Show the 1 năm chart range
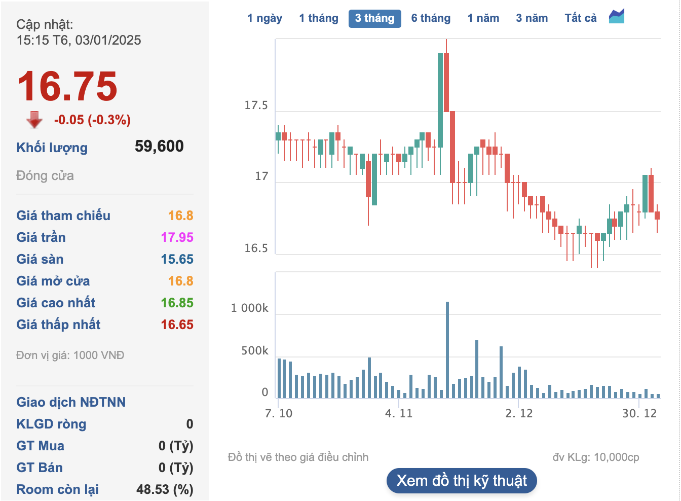681x501 pixels. (483, 18)
